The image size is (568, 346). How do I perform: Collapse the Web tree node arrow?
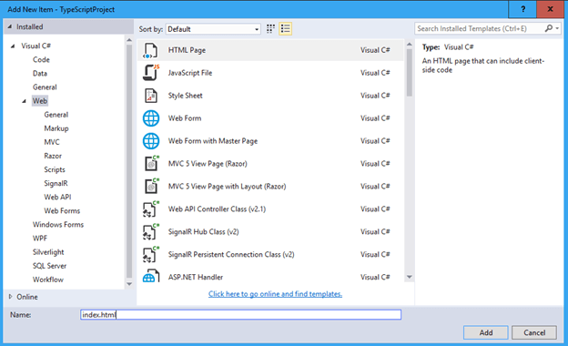tap(24, 101)
